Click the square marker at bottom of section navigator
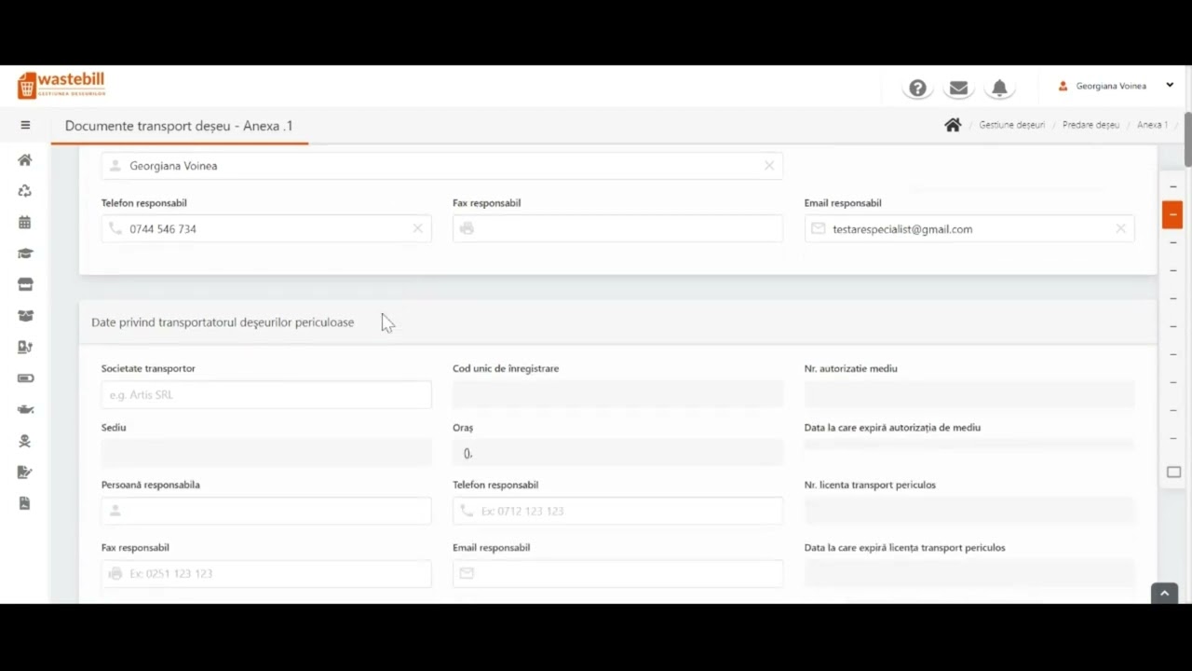 click(x=1173, y=472)
